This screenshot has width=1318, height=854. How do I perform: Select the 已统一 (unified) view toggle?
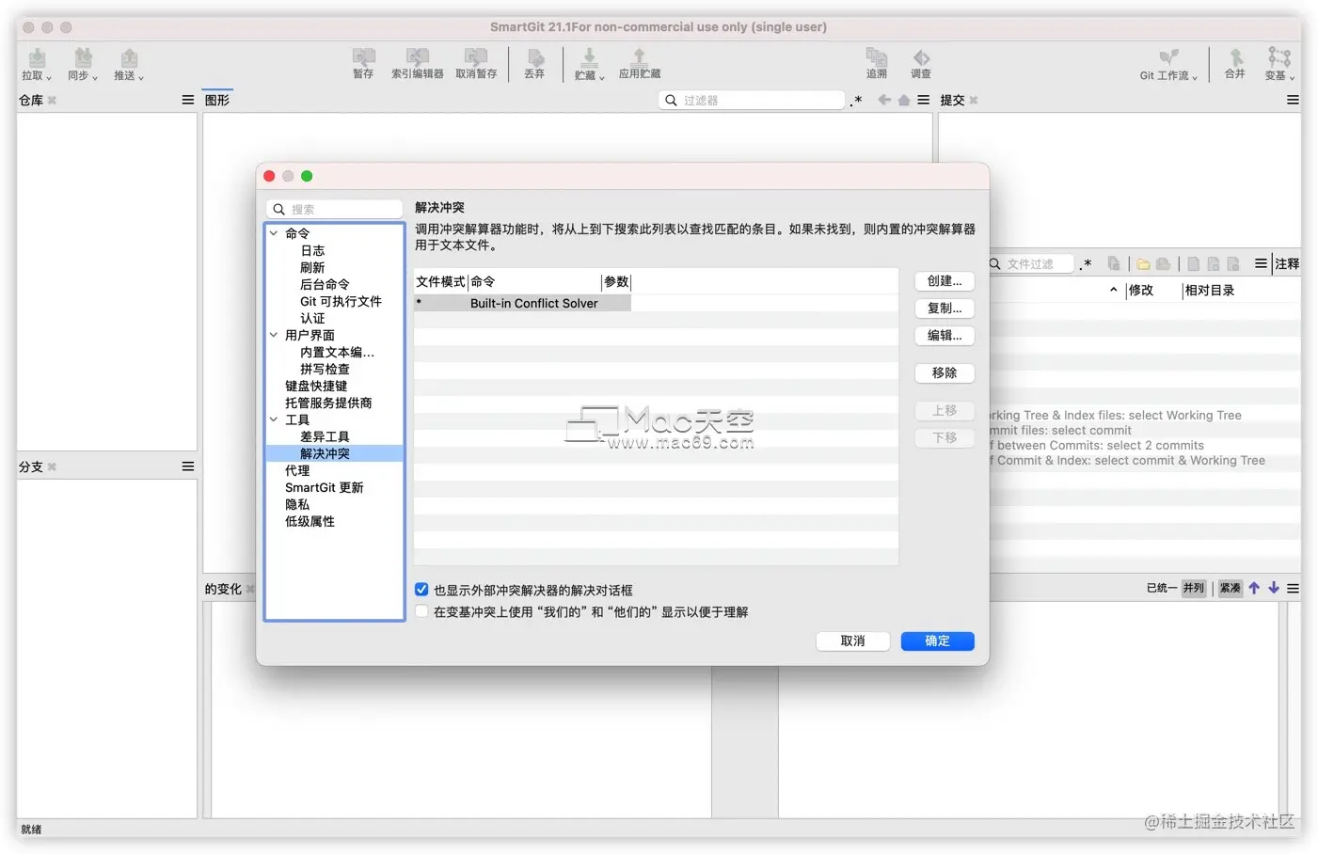click(x=1162, y=588)
